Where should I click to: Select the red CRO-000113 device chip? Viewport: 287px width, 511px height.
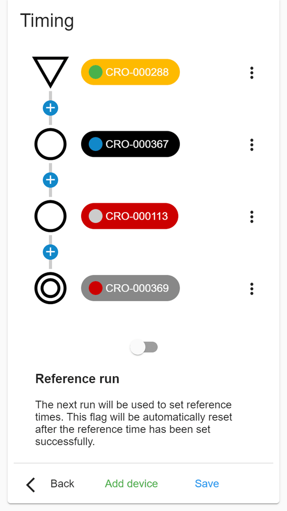pyautogui.click(x=130, y=216)
